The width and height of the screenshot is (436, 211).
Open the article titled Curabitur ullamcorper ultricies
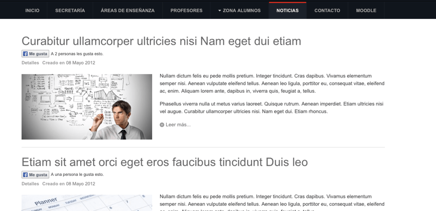pyautogui.click(x=161, y=41)
